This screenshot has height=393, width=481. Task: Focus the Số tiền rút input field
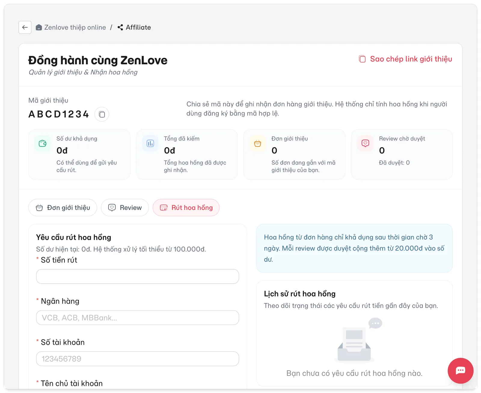137,276
